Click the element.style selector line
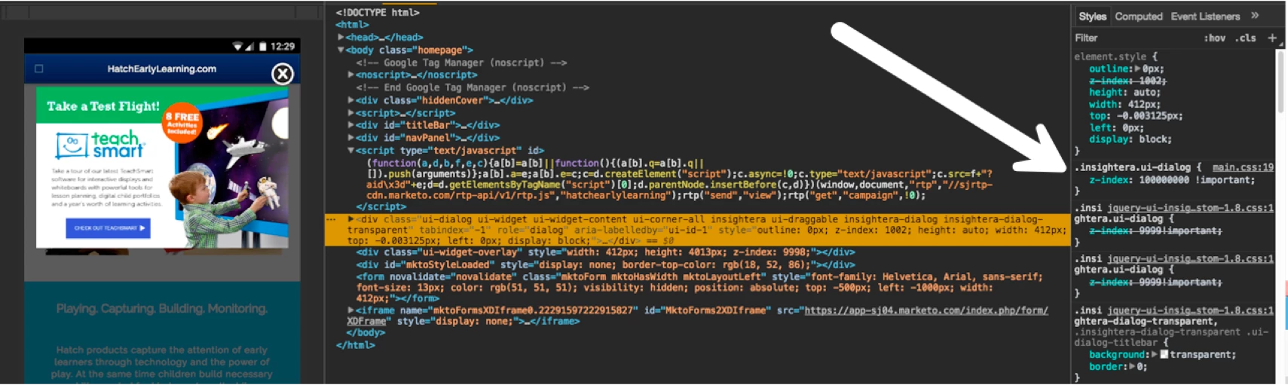The image size is (1288, 388). pos(1115,57)
